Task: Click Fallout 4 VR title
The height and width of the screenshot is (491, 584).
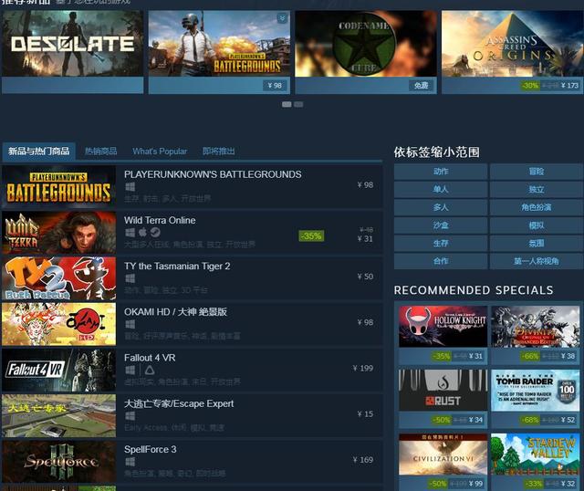Action: (x=150, y=358)
